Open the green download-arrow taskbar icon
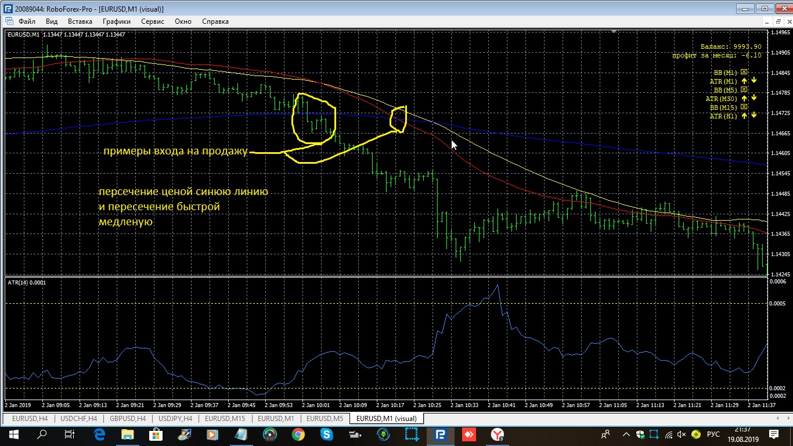The image size is (793, 446). (384, 434)
